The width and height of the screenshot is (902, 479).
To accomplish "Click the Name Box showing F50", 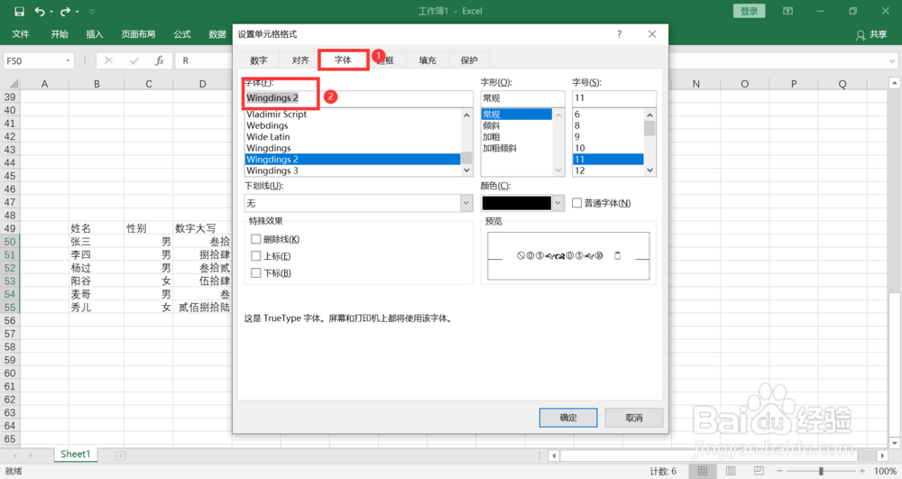I will [x=33, y=60].
